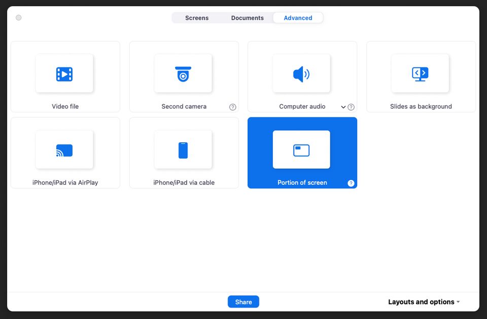487x319 pixels.
Task: Switch to the Screens tab
Action: point(197,17)
